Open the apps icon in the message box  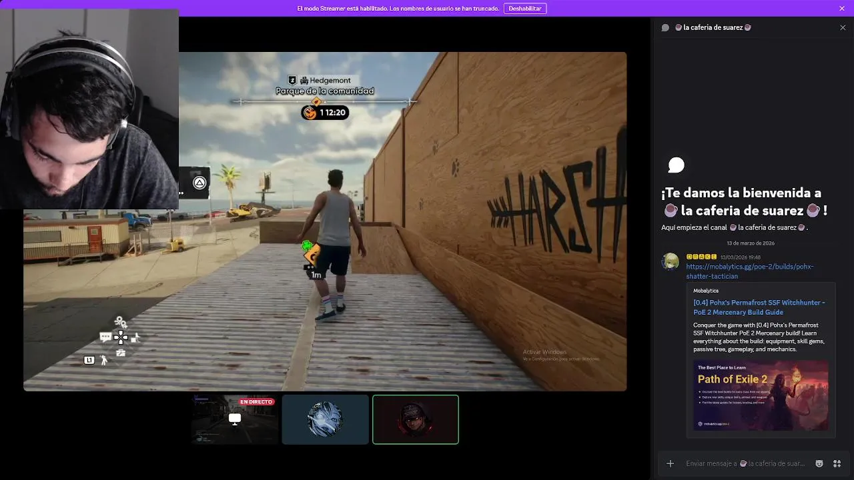pyautogui.click(x=837, y=463)
